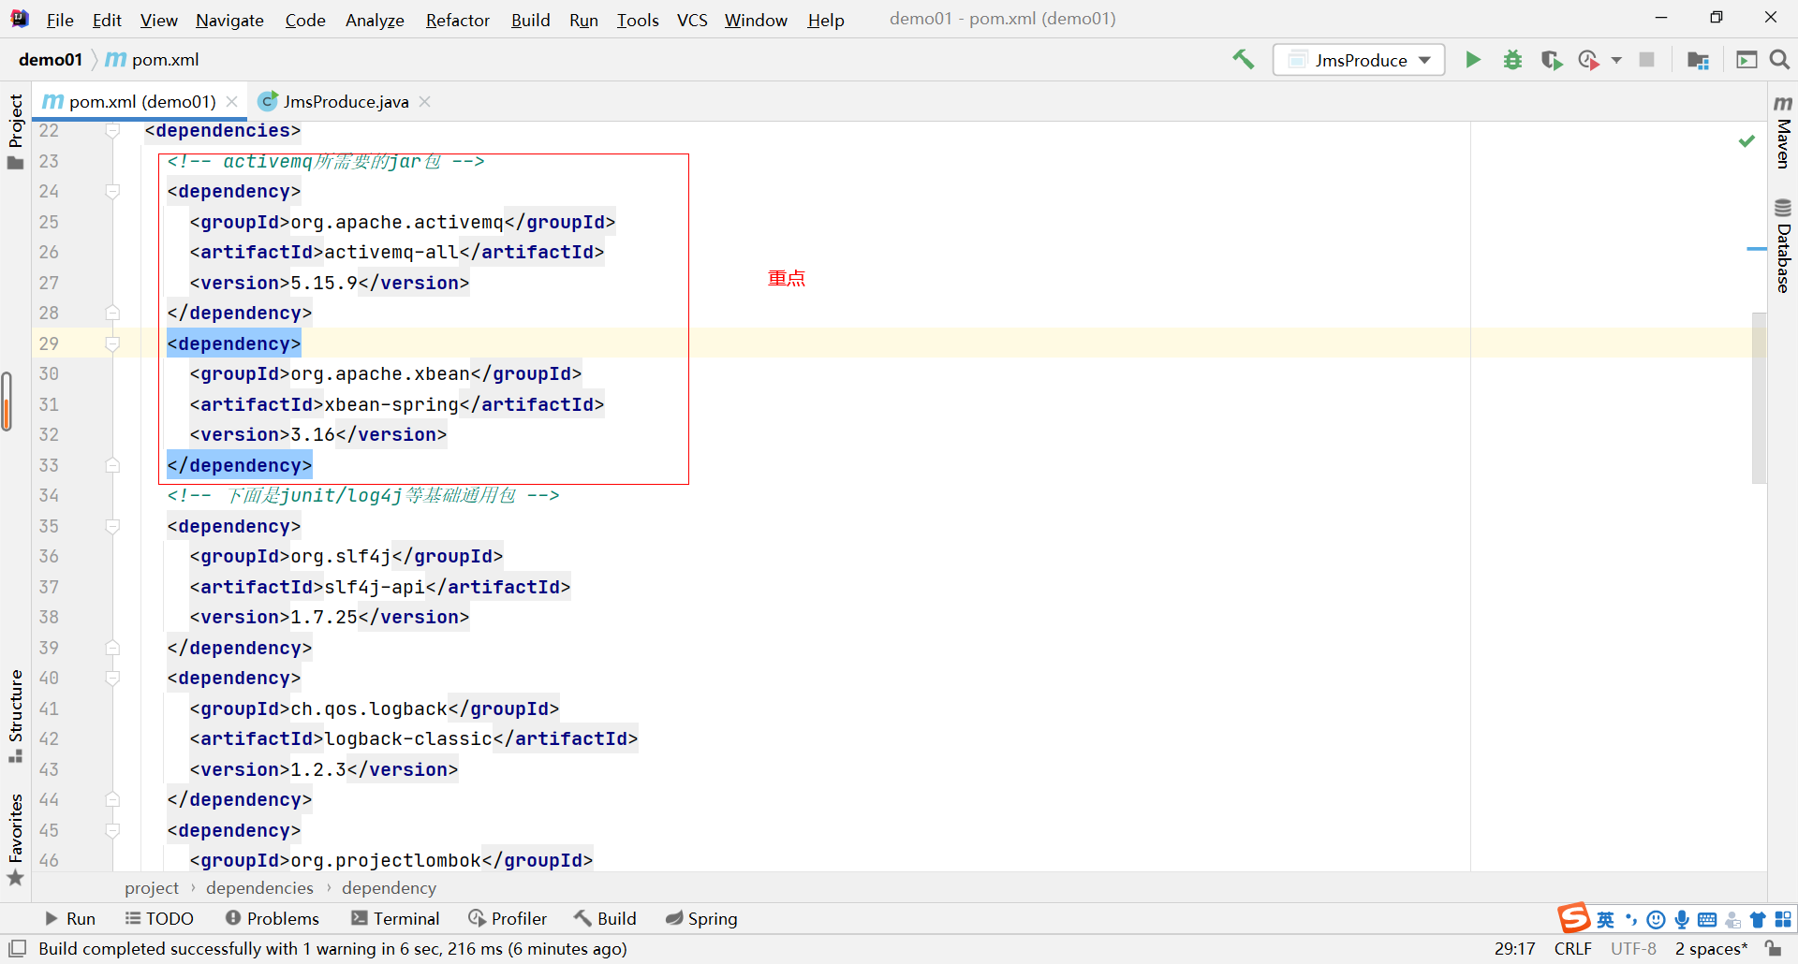Image resolution: width=1798 pixels, height=964 pixels.
Task: Open the Maven tool window
Action: (x=1783, y=131)
